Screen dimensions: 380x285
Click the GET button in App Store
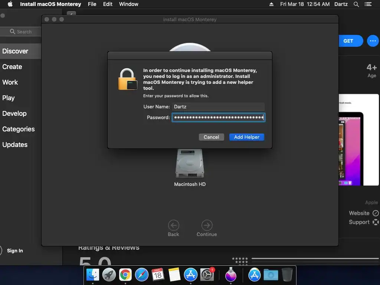tap(351, 41)
